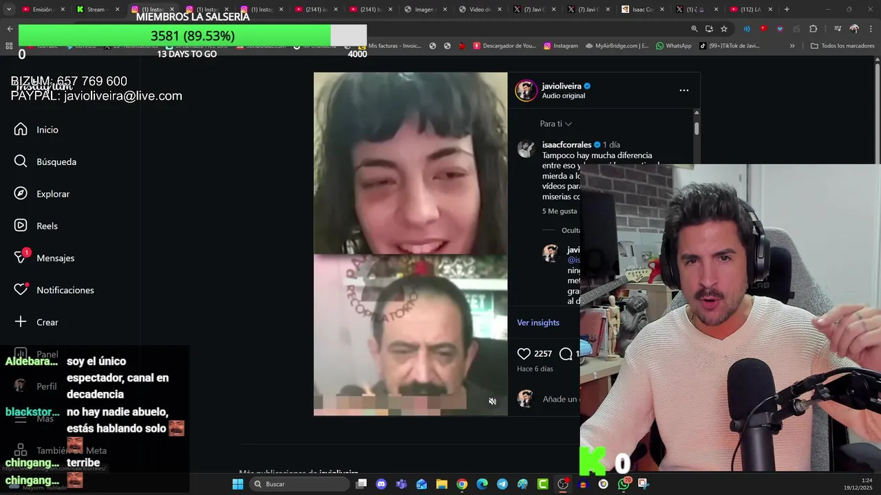
Task: Open the WhatsApp bookmark
Action: point(673,46)
